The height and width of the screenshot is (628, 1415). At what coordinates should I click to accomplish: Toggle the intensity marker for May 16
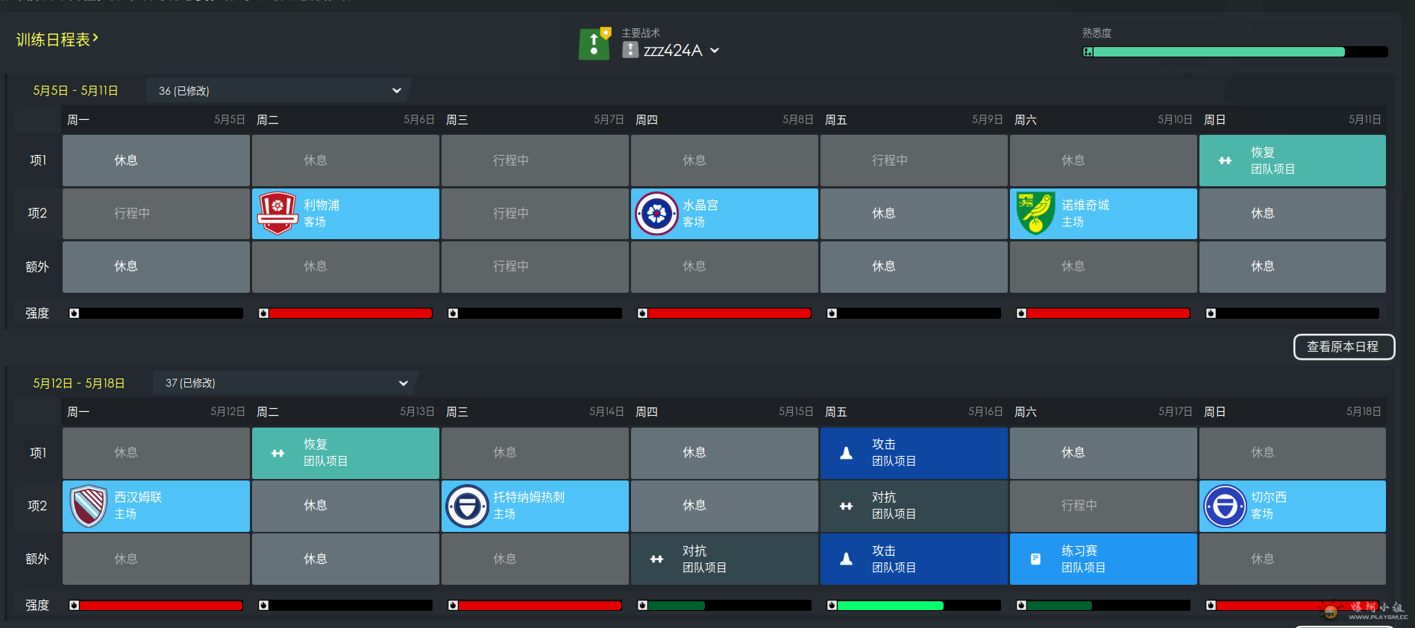click(x=832, y=606)
